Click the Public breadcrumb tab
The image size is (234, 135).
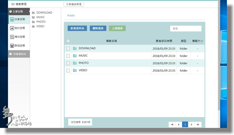click(x=71, y=15)
